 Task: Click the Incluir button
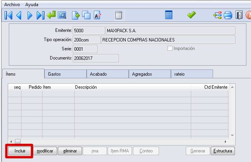20,151
